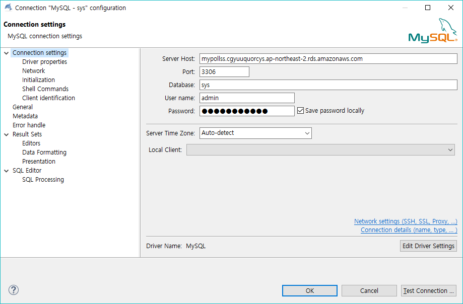Click the Database field containing sys
The image size is (463, 304).
pos(328,85)
